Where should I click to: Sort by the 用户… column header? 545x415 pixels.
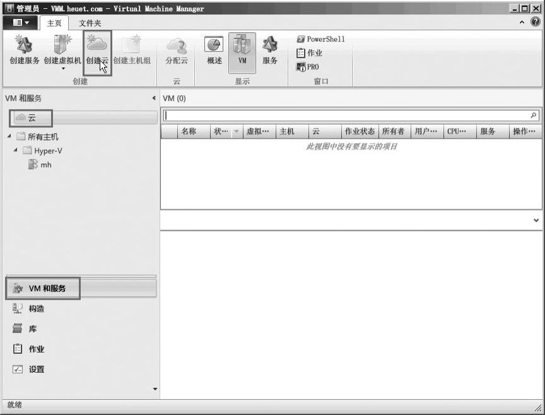427,131
